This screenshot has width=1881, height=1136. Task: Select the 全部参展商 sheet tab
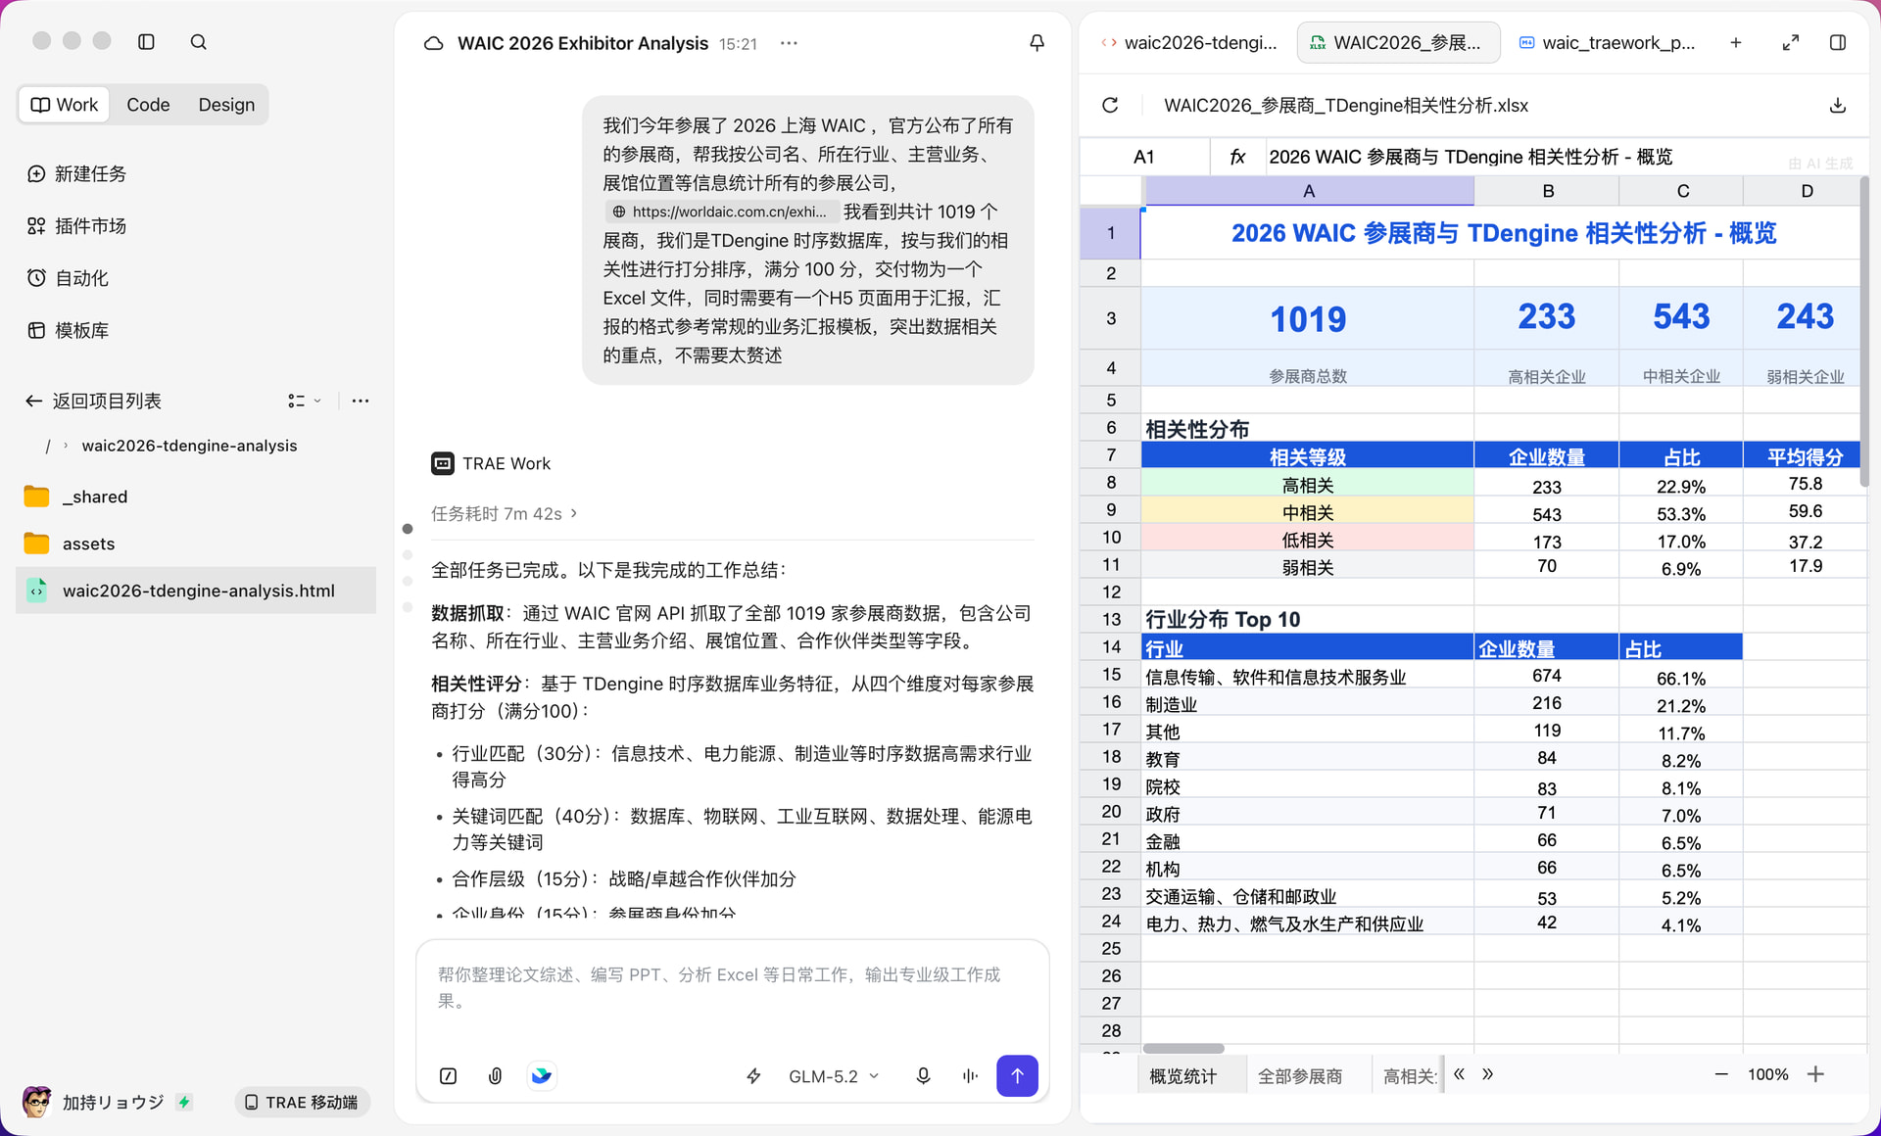point(1299,1075)
